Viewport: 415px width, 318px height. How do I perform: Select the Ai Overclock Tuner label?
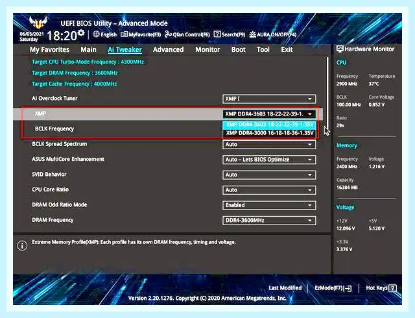[54, 98]
